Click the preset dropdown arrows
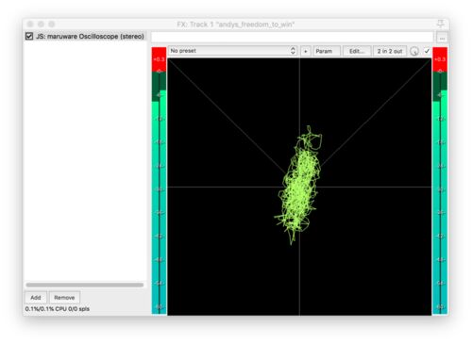The height and width of the screenshot is (343, 472). pos(293,51)
